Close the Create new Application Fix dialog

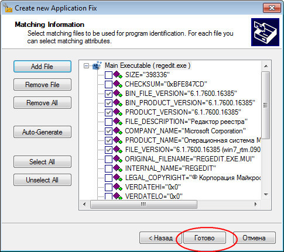272,8
